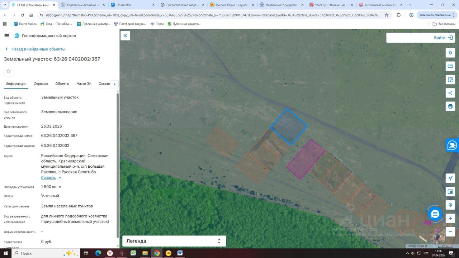Zoom in the map with plus button

(x=450, y=218)
